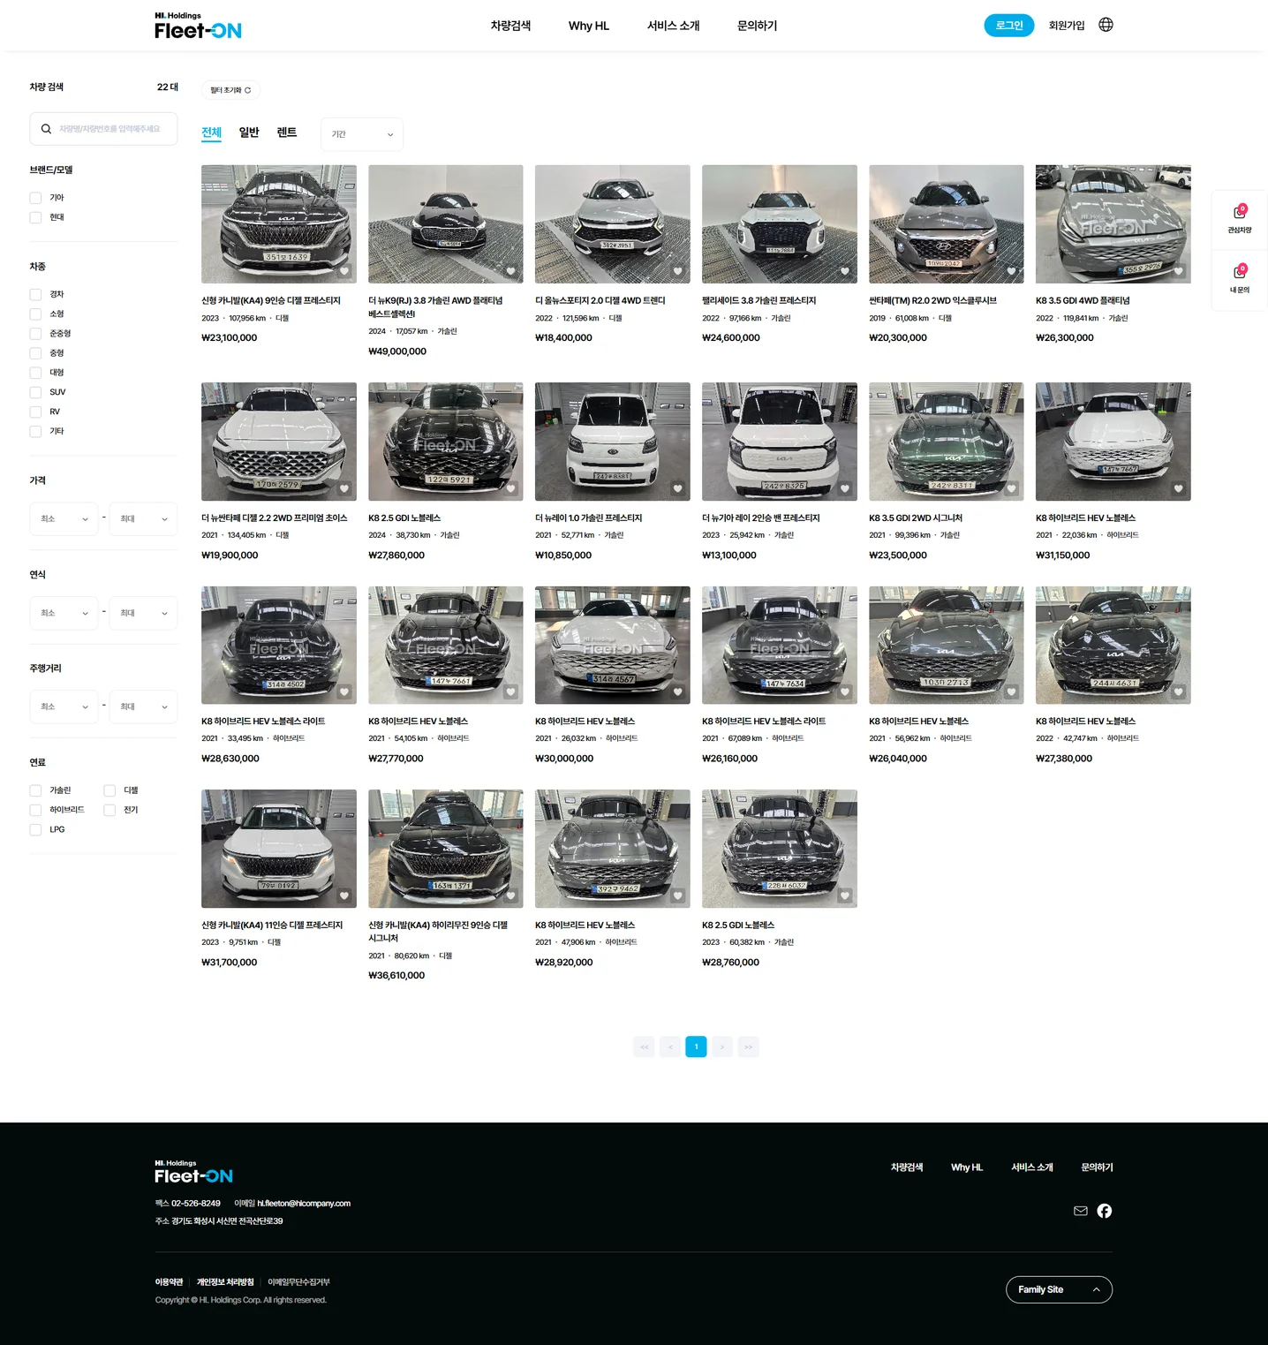Open the 주행거리 maximum dropdown
This screenshot has width=1268, height=1345.
[143, 707]
